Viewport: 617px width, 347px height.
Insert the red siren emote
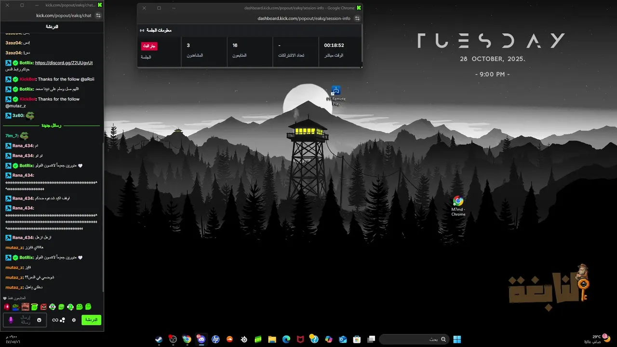[x=7, y=307]
